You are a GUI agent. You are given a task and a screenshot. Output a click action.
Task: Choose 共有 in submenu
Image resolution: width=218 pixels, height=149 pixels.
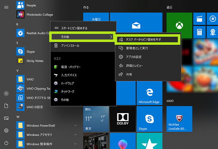[x=148, y=74]
